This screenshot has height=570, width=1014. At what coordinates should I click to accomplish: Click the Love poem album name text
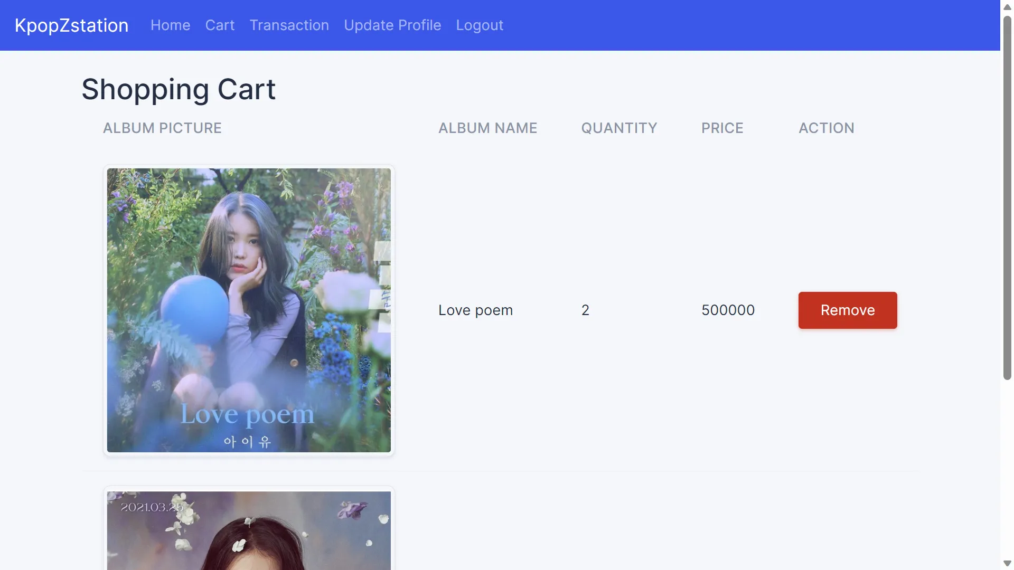pyautogui.click(x=475, y=310)
